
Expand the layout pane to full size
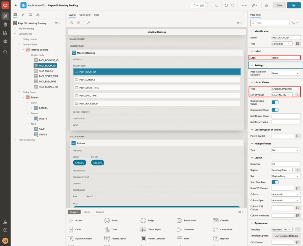(x=88, y=23)
